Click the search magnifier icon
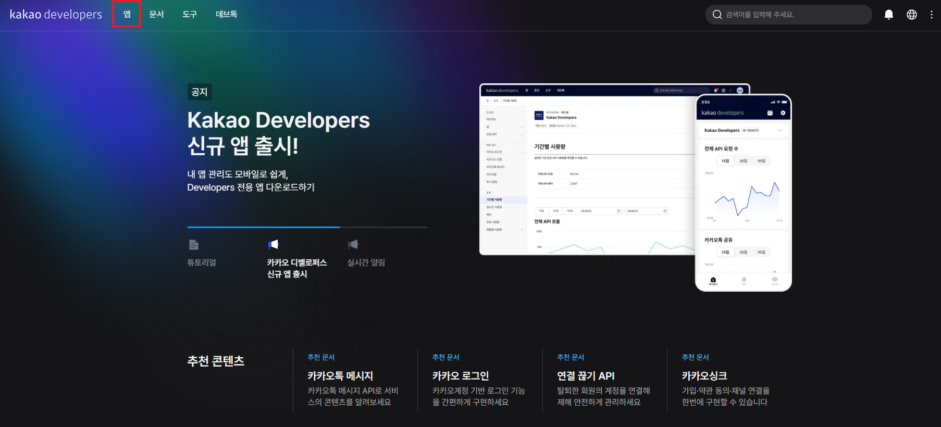Viewport: 941px width, 427px height. click(717, 15)
